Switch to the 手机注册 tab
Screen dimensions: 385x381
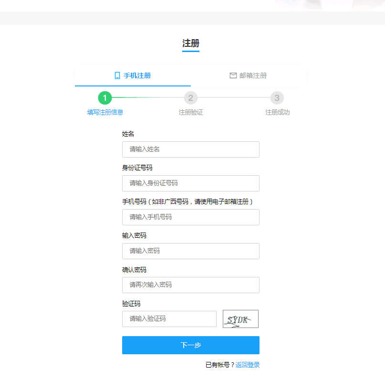point(133,75)
